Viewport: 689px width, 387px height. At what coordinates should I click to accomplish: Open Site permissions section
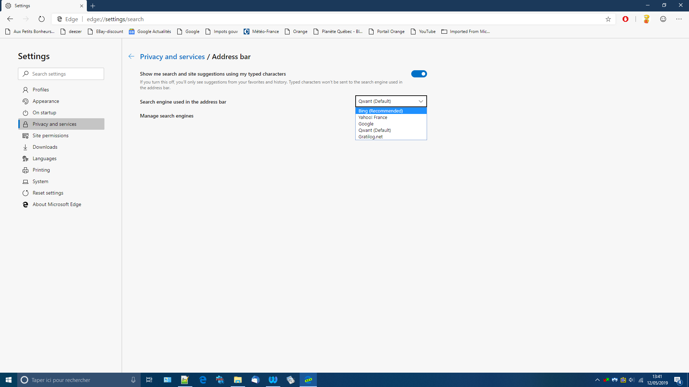(61, 135)
